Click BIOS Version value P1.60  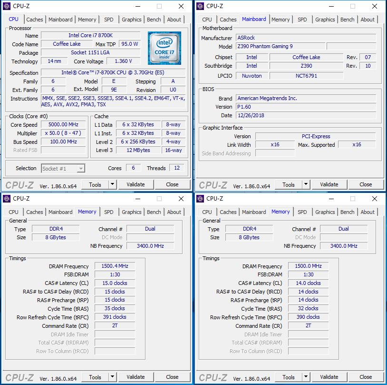tap(306, 107)
